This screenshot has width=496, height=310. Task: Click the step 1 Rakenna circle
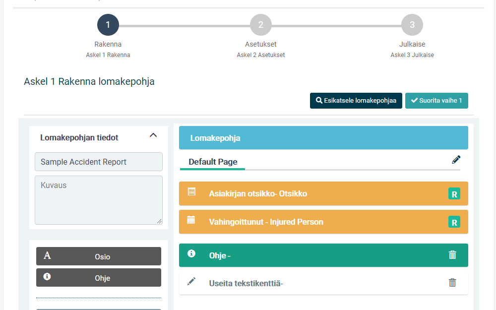tap(108, 25)
